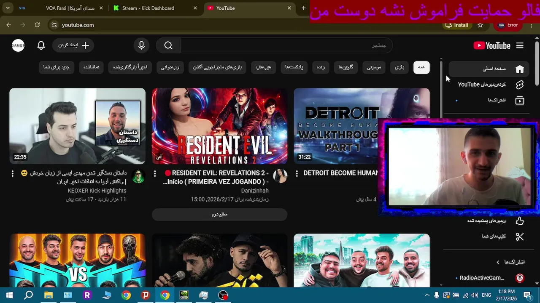Open options menu for Resident Evil video
This screenshot has height=303, width=540.
coord(155,173)
